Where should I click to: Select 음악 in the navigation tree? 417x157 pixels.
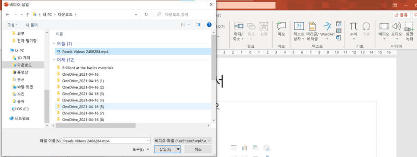click(x=19, y=101)
